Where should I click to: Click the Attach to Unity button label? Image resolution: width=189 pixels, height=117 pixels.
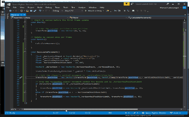click(95, 11)
